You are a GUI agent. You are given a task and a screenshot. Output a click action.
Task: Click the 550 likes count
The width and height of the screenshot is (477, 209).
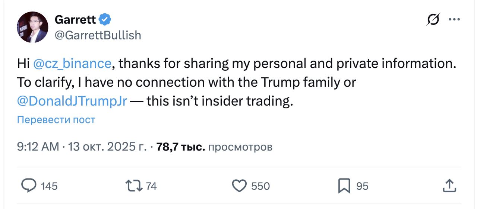260,186
